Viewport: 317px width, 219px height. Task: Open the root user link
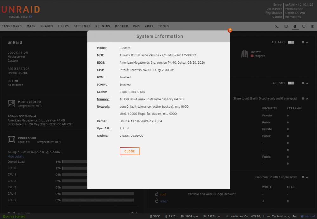163,194
